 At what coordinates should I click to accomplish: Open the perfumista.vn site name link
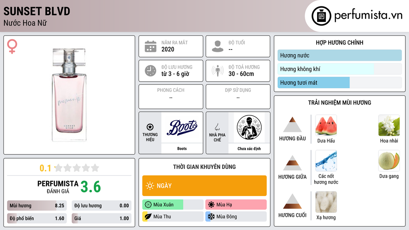point(368,15)
